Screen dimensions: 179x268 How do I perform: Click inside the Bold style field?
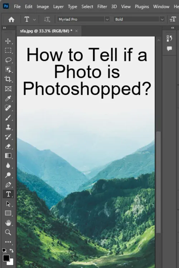(137, 19)
